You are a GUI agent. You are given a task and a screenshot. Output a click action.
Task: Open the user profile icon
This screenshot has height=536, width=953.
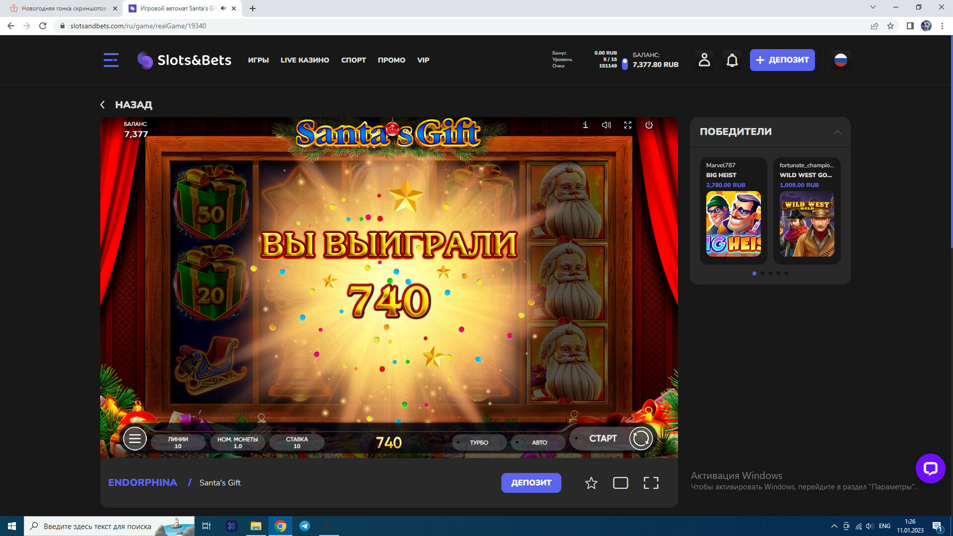704,60
